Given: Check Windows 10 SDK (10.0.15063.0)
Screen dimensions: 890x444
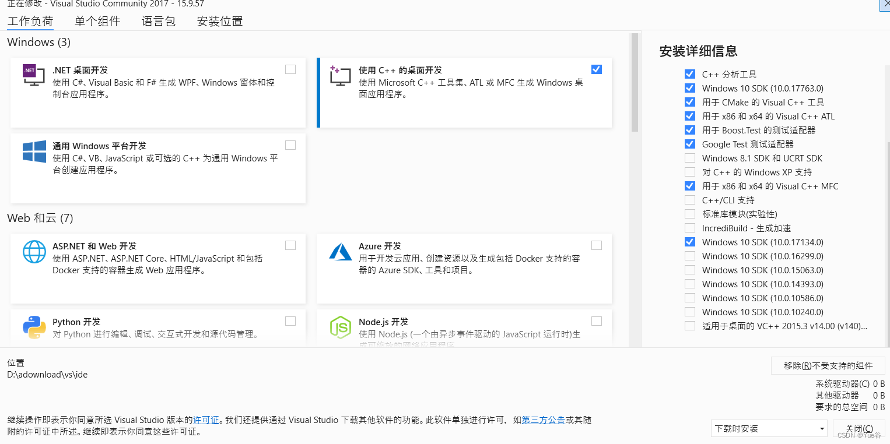Looking at the screenshot, I should pyautogui.click(x=690, y=270).
